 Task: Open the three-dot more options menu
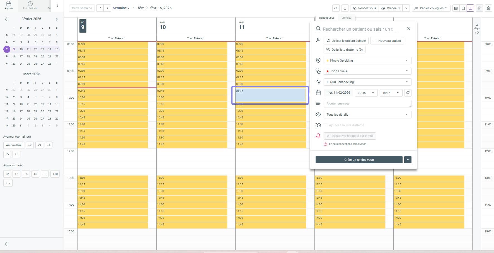(57, 6)
